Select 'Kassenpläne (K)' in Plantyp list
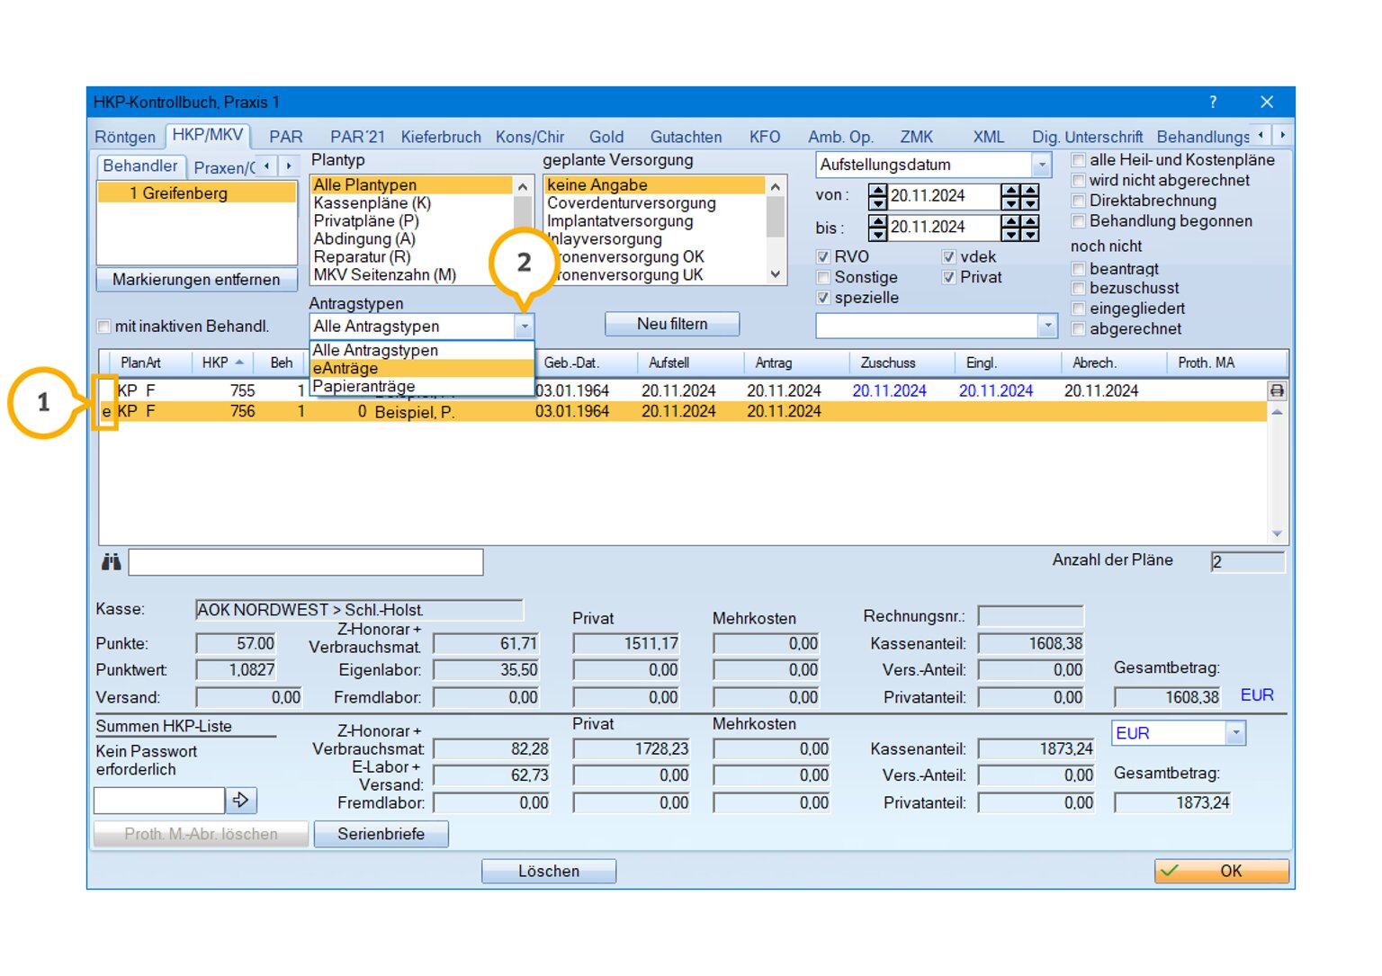This screenshot has height=976, width=1382. click(x=412, y=203)
